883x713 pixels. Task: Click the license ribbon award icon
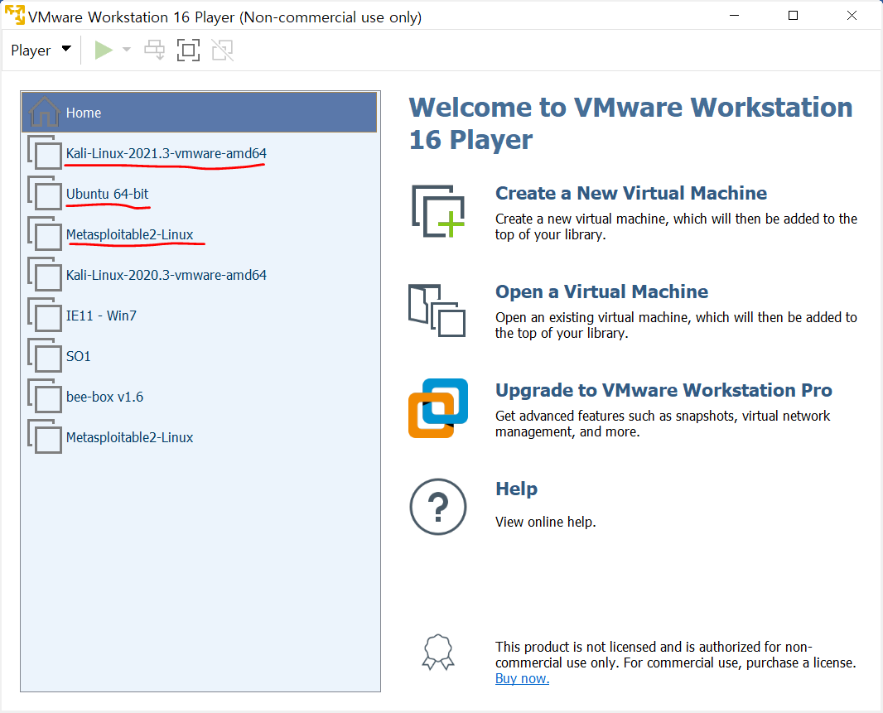pyautogui.click(x=438, y=653)
